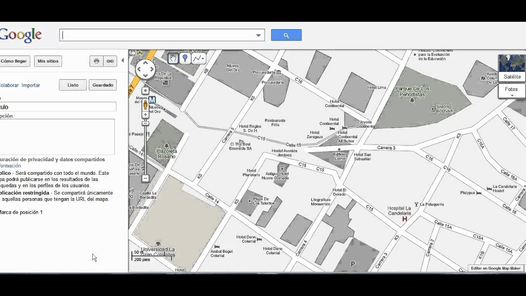Click the La Candelaria Hostel bed icon
The height and width of the screenshot is (296, 526).
tap(489, 189)
